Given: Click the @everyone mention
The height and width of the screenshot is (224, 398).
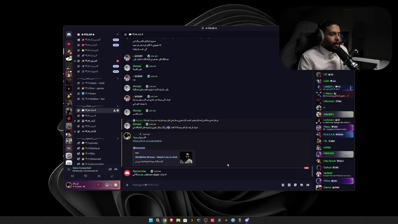Looking at the screenshot, I should click(139, 148).
